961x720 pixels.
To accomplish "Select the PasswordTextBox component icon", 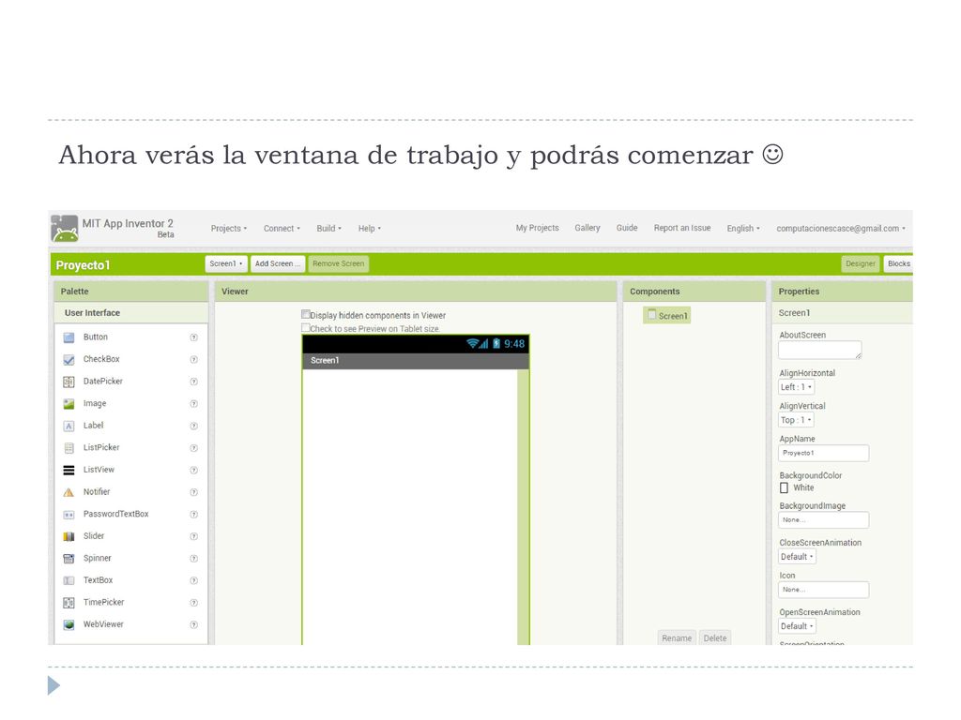I will (69, 515).
